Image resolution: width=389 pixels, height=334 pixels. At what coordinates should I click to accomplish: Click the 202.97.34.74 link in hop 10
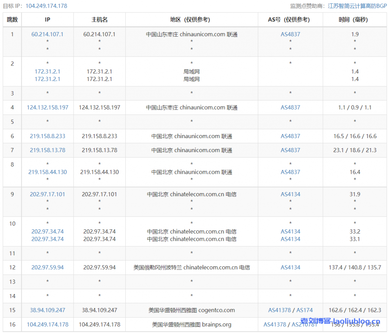click(x=47, y=232)
